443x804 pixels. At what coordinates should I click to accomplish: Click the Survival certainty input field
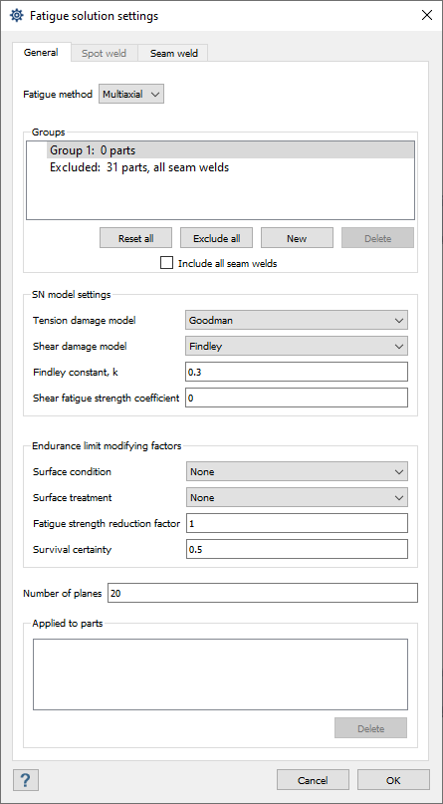tap(297, 549)
